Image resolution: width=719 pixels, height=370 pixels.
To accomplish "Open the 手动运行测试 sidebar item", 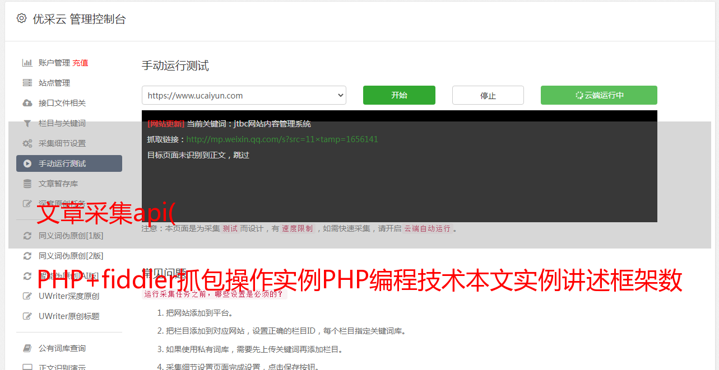I will [69, 163].
